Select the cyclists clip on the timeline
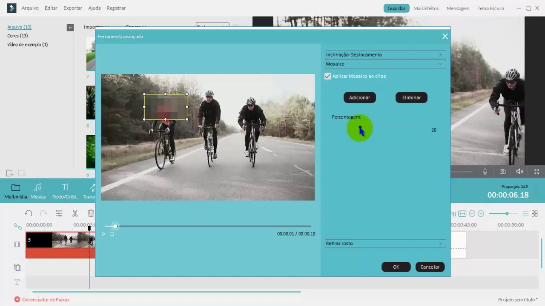Viewport: 545px width, 306px height. [x=60, y=245]
